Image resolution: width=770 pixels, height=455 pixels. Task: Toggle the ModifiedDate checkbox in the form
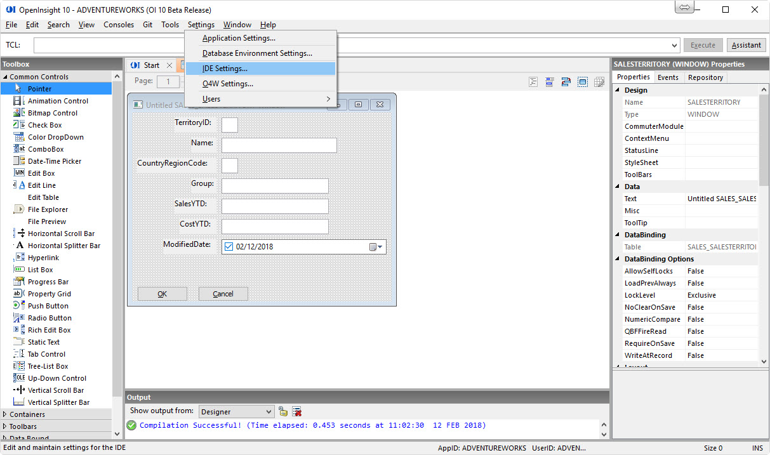point(229,247)
